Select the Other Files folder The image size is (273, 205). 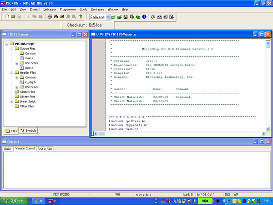27,106
